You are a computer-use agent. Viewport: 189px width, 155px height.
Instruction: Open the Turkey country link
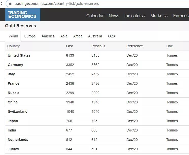pos(13,149)
